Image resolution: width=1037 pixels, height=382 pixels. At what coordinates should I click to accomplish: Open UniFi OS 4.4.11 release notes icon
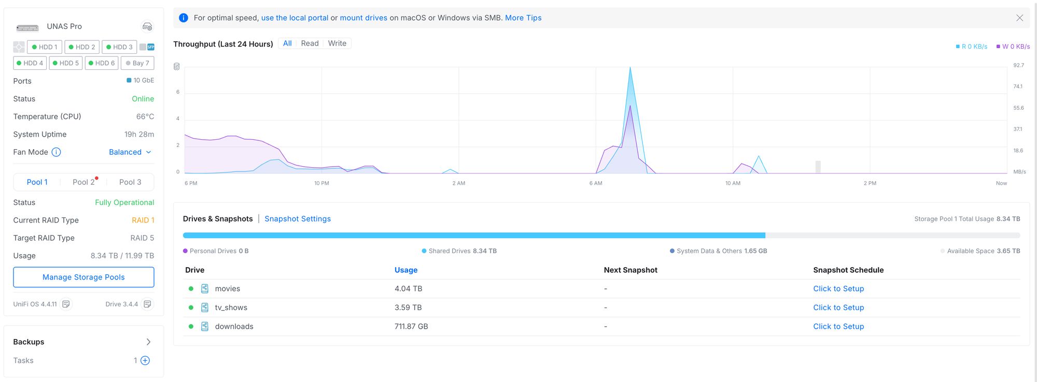point(66,304)
